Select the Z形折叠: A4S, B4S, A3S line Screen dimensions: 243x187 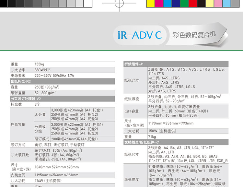point(187,69)
